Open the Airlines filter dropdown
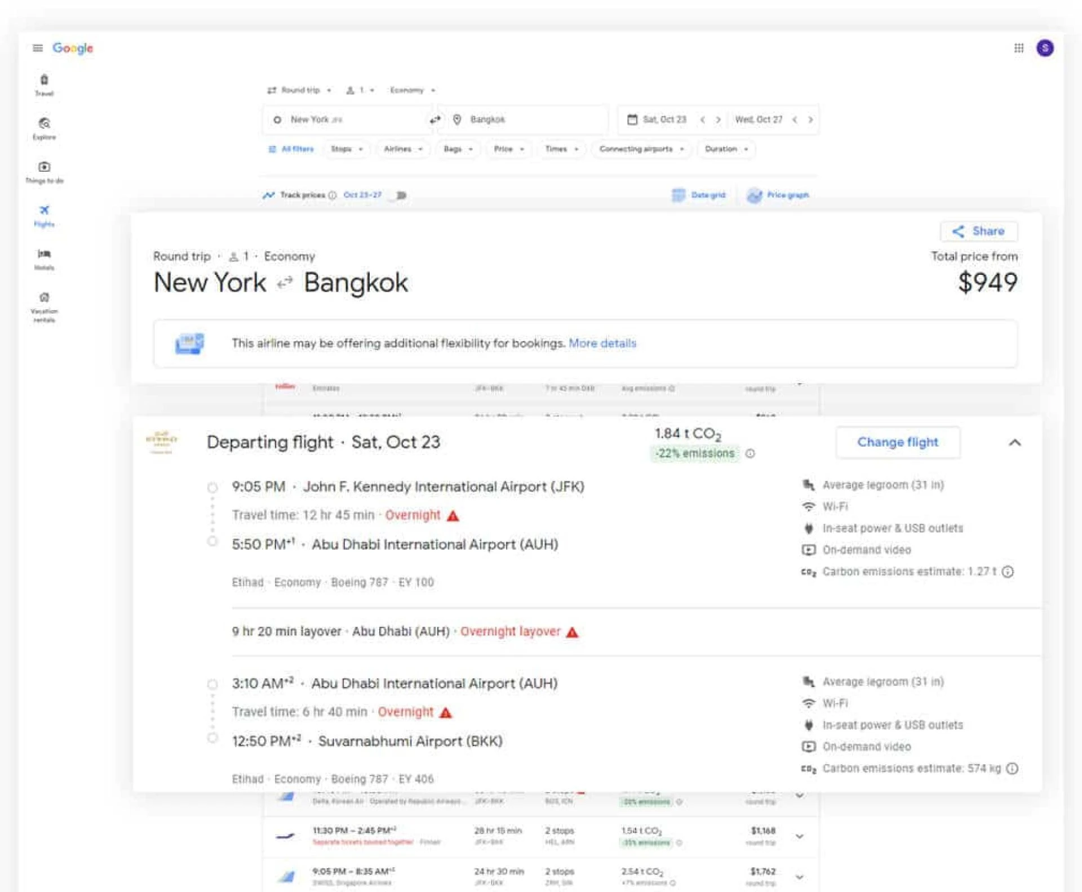The image size is (1082, 892). tap(402, 149)
